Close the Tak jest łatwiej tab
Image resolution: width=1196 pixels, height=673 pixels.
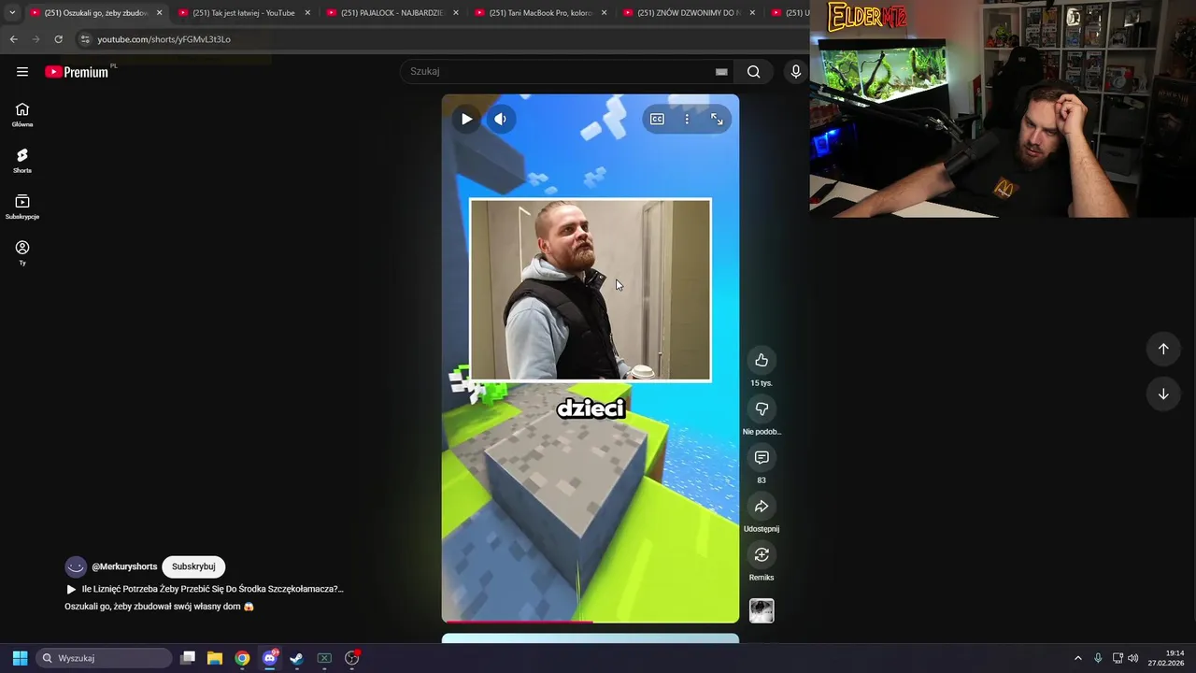[307, 13]
